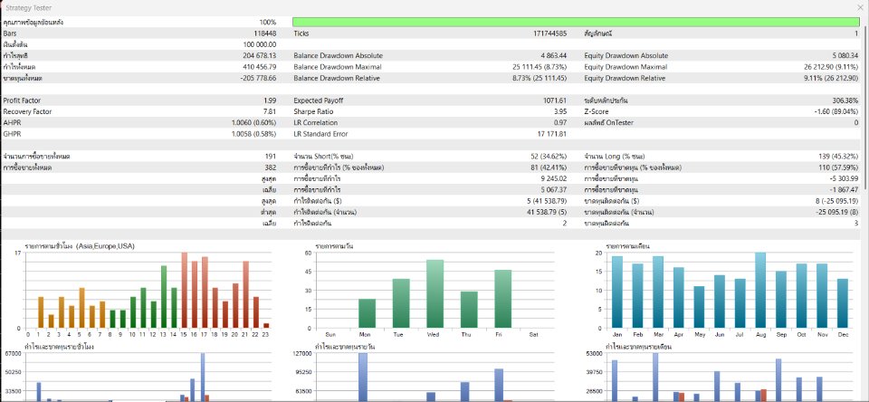
Task: Select the consecutive wins value "5 (41 538.79)"
Action: tap(545, 201)
